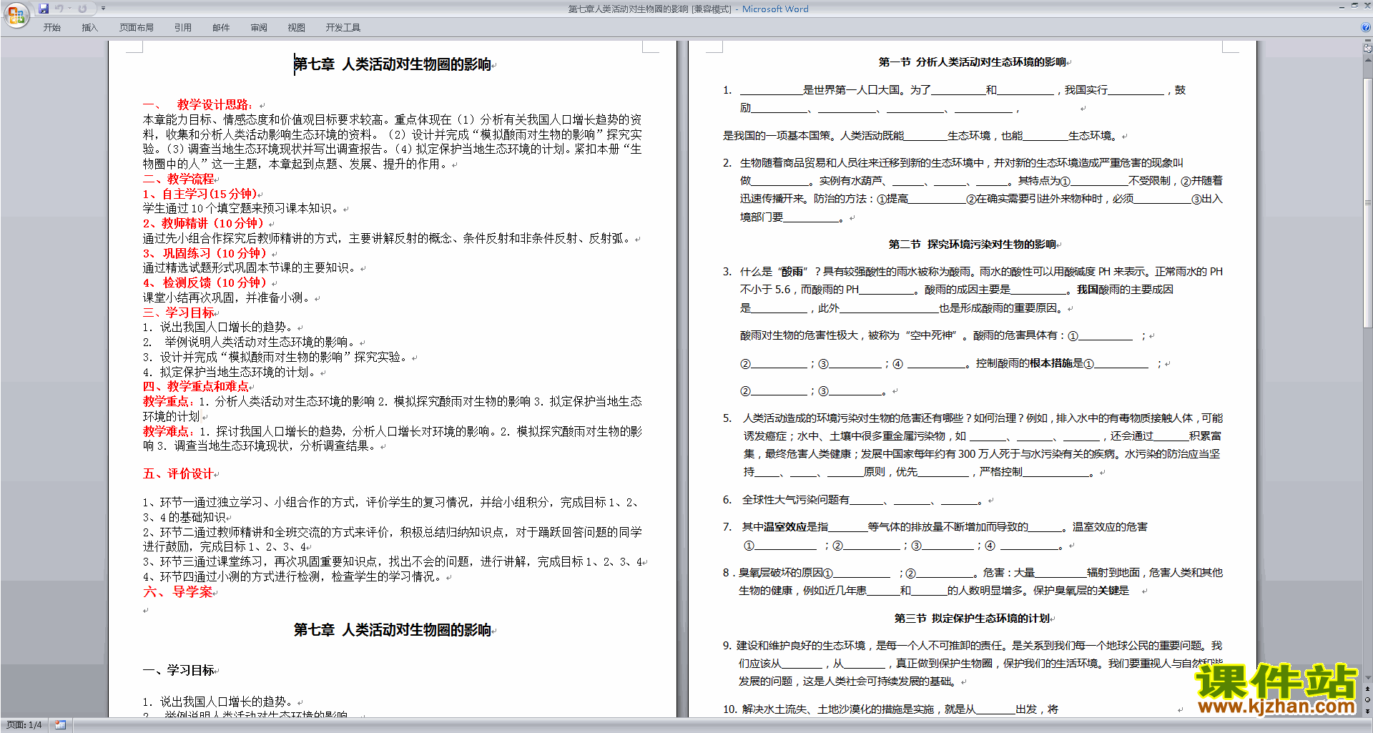Click red heading 三、学习目标
The height and width of the screenshot is (733, 1373).
(179, 313)
